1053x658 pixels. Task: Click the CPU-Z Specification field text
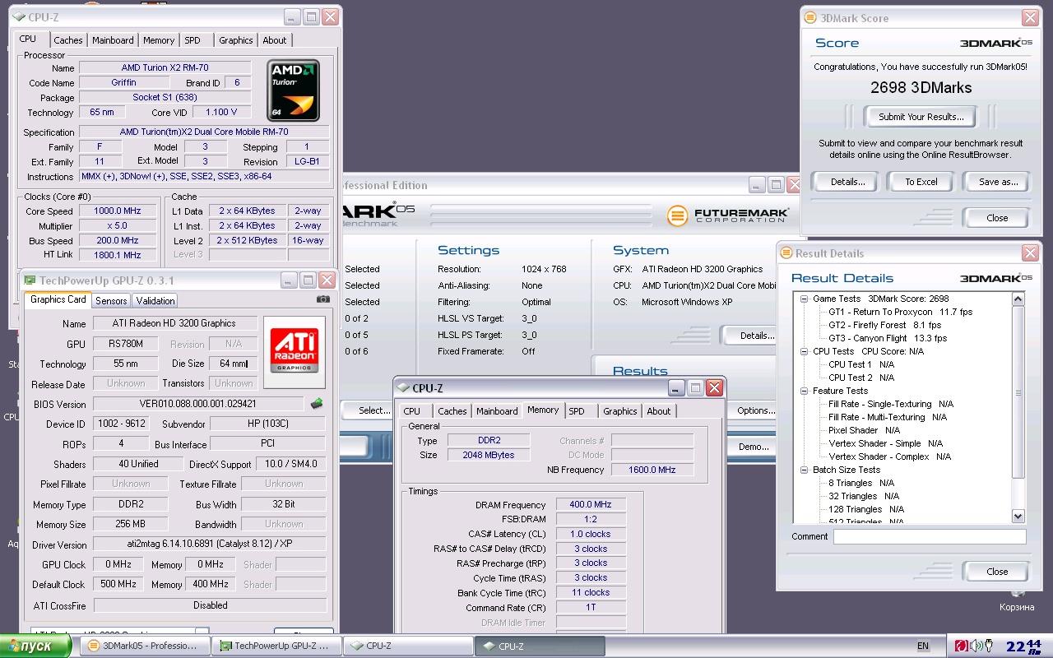[204, 132]
